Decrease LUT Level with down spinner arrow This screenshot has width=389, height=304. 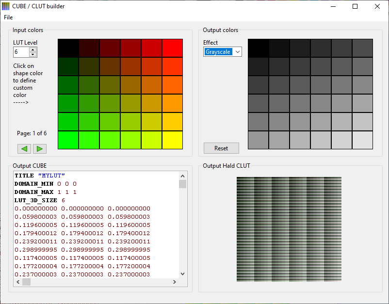click(x=33, y=55)
